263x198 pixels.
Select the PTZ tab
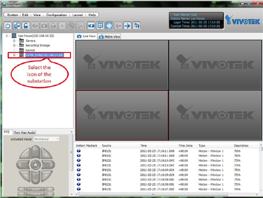pos(7,132)
